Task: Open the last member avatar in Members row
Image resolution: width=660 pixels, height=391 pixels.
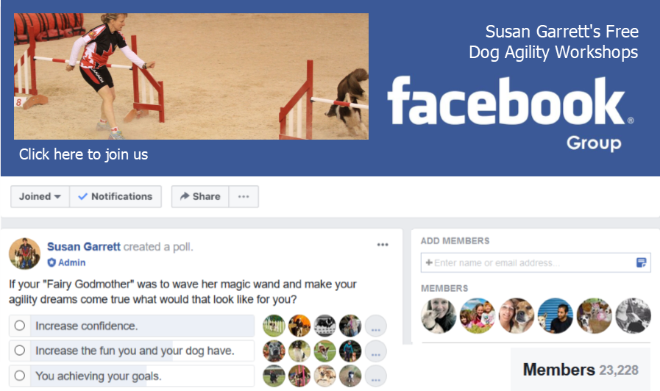Action: click(633, 316)
